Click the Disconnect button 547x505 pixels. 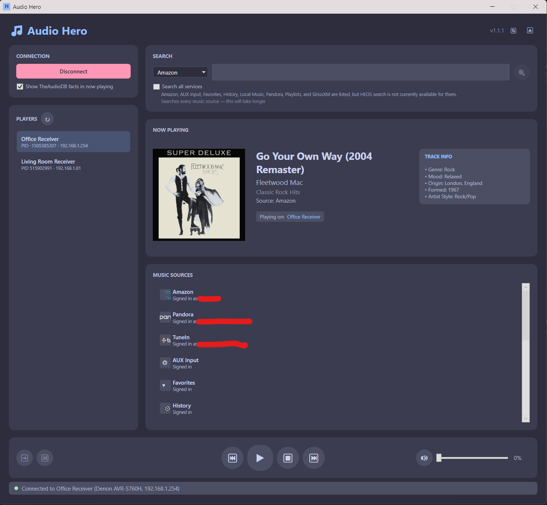tap(73, 71)
